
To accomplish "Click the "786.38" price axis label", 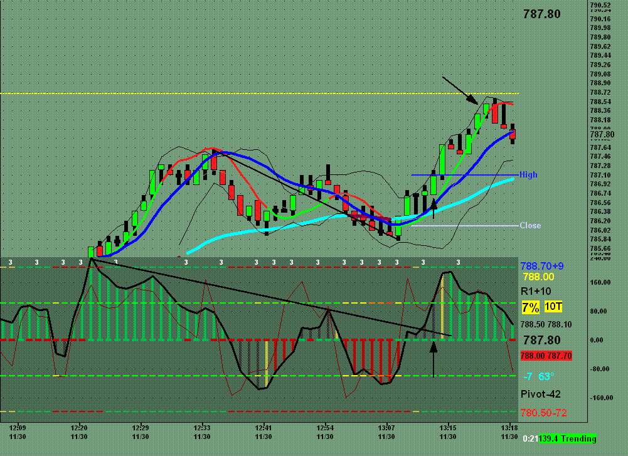I will 600,211.
